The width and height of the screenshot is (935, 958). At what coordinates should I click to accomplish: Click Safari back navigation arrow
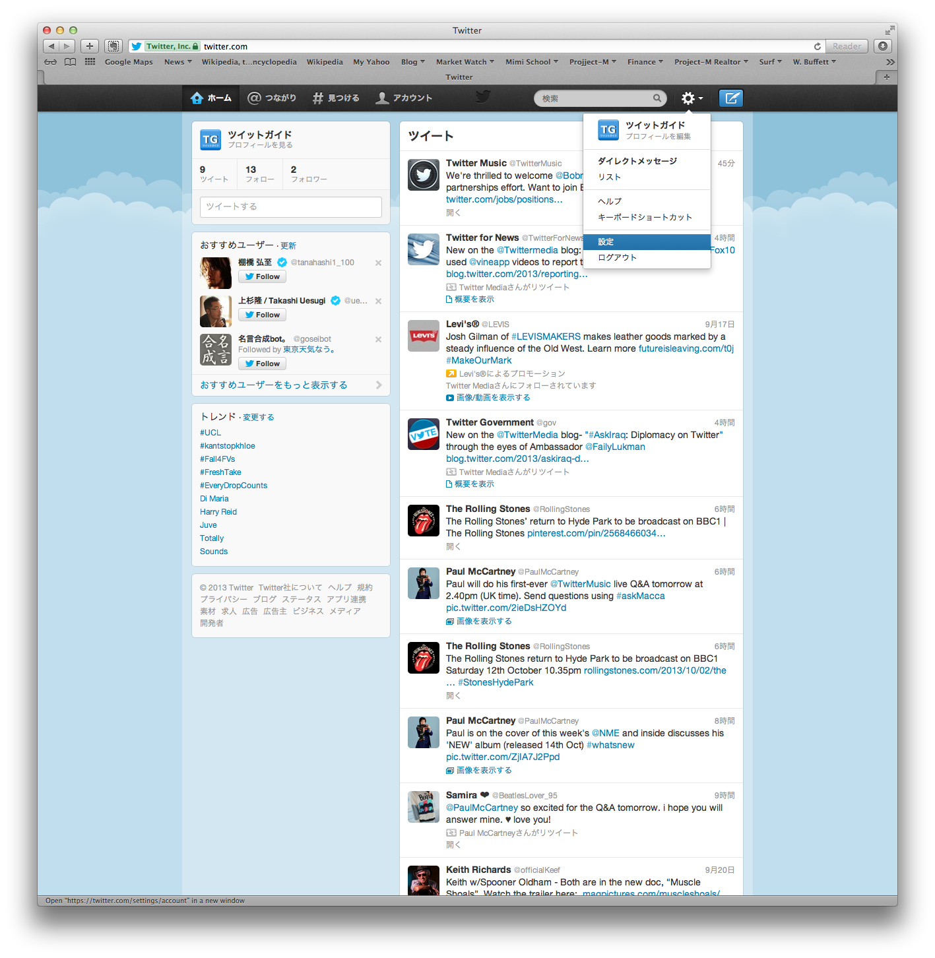[51, 46]
